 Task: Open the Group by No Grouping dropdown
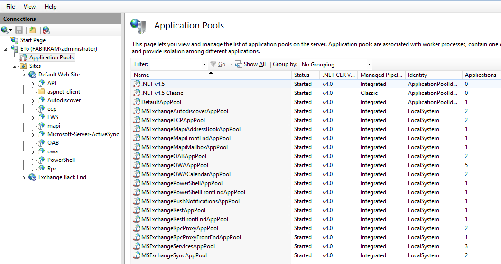tap(336, 64)
